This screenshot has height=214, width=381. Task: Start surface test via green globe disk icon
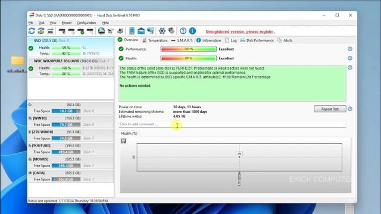(101, 31)
